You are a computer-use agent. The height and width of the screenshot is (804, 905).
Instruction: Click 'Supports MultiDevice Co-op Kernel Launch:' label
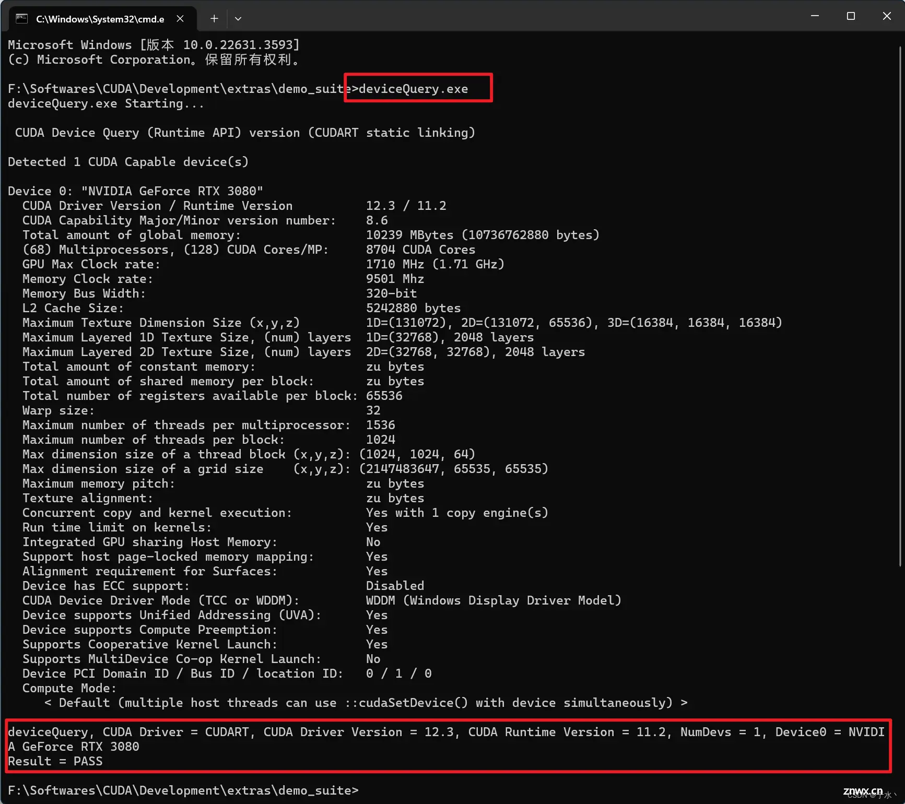[172, 659]
